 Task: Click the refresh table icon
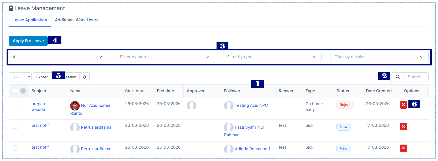coord(84,77)
